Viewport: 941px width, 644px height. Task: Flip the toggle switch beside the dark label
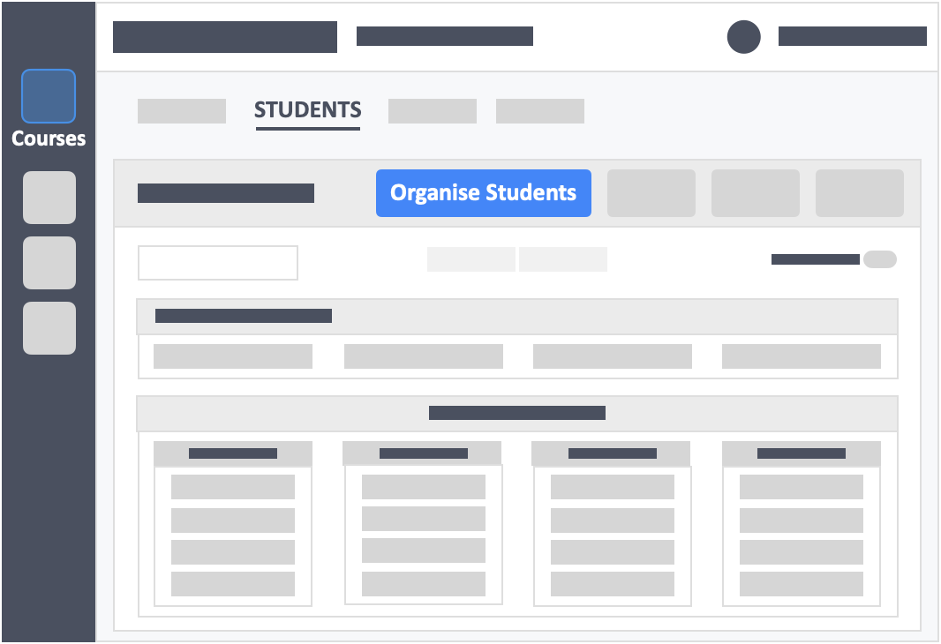coord(880,259)
